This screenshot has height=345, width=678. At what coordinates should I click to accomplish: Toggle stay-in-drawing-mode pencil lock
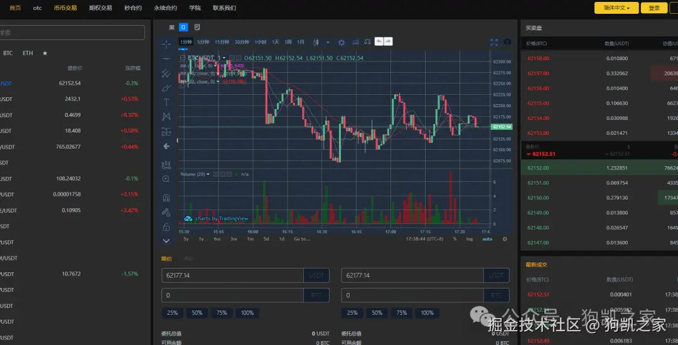coord(166,212)
